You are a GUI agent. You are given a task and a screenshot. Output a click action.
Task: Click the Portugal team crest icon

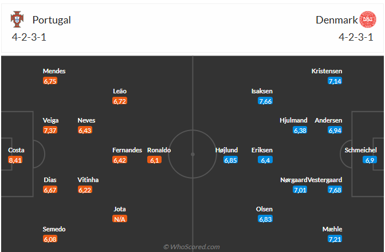click(x=17, y=19)
